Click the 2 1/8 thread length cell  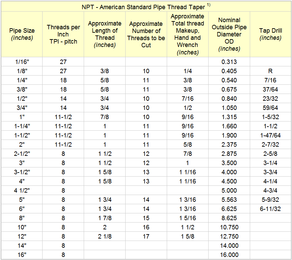(x=104, y=237)
